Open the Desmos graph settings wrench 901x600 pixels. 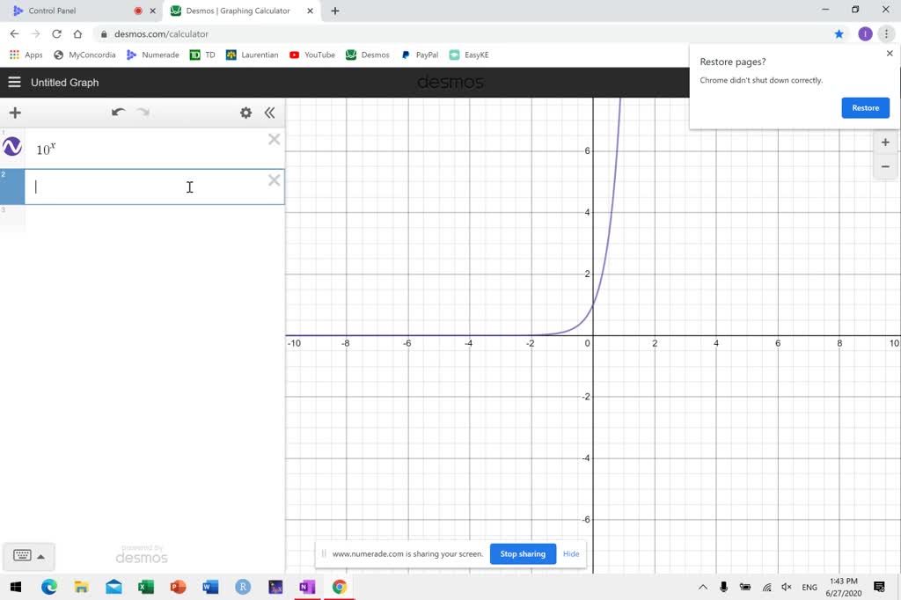point(246,113)
